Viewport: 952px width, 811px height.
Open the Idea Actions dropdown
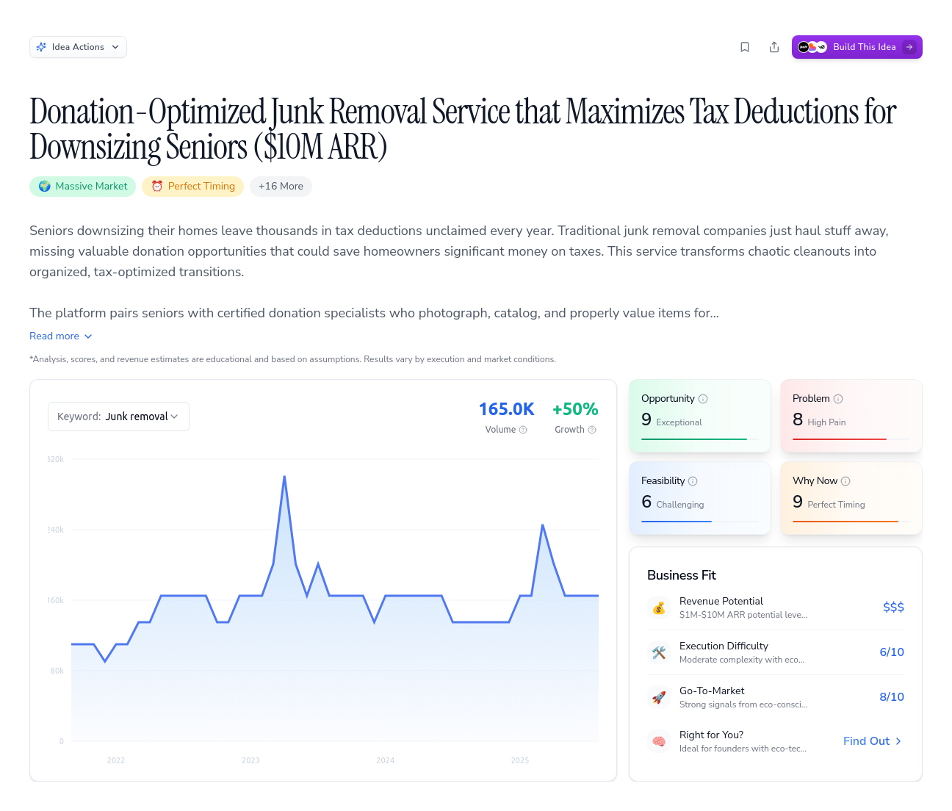coord(78,47)
